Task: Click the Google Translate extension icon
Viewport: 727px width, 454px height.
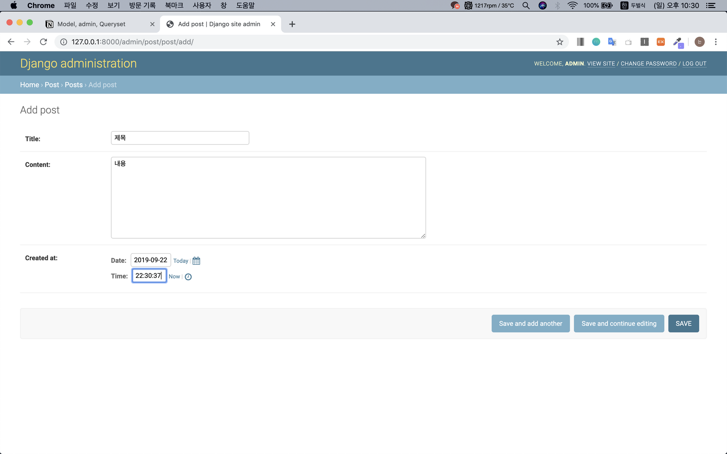Action: (612, 42)
